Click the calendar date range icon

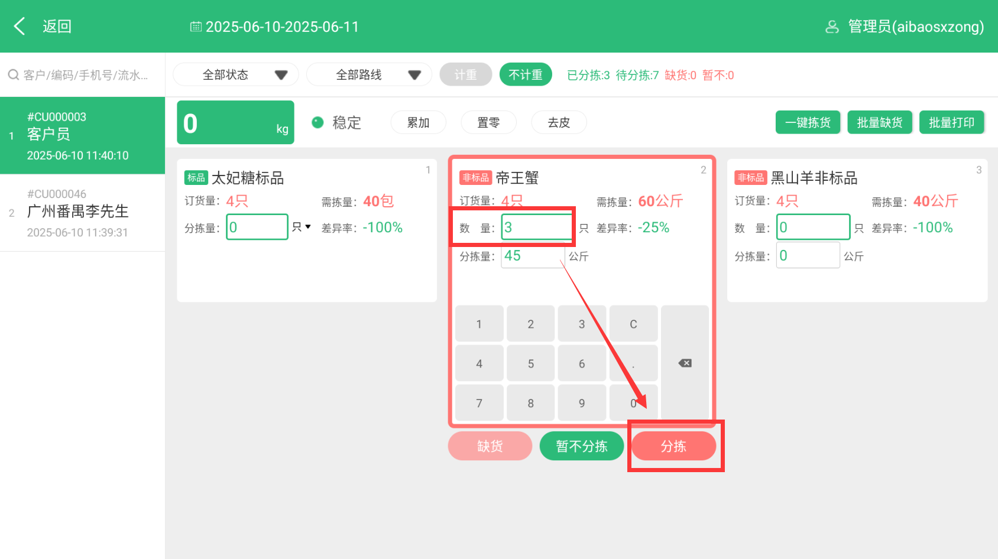click(196, 27)
